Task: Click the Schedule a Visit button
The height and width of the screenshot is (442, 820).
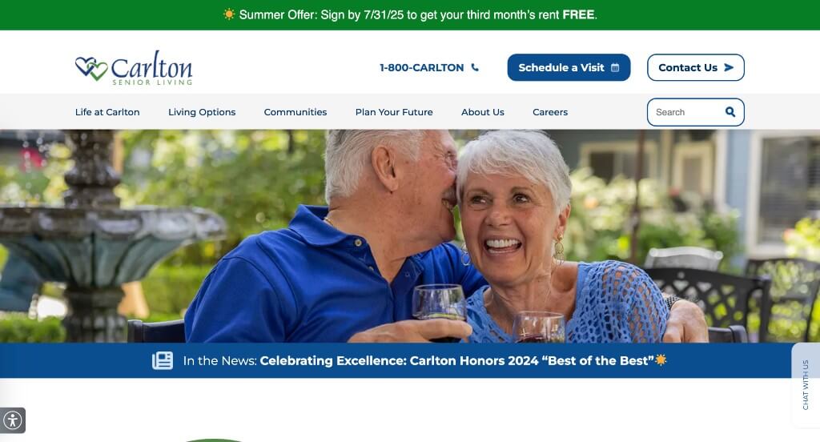Action: 569,67
